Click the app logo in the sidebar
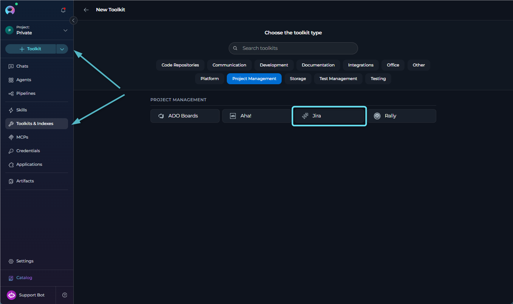 (x=10, y=10)
